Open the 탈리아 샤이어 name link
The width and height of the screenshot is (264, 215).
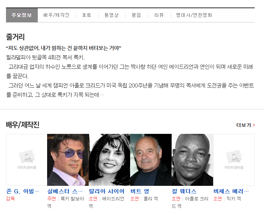107,191
